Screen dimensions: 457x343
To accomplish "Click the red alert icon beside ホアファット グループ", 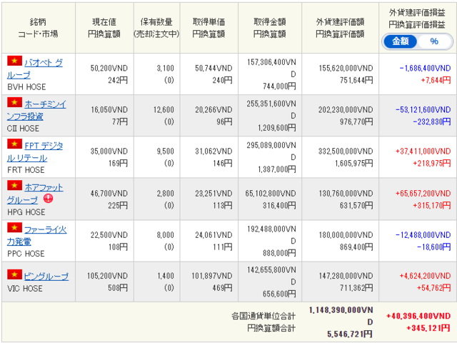I will (48, 199).
